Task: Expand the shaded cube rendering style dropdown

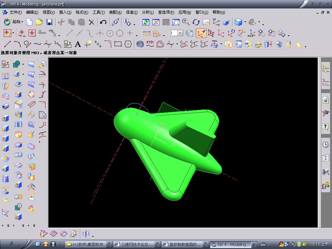Action: pyautogui.click(x=245, y=22)
